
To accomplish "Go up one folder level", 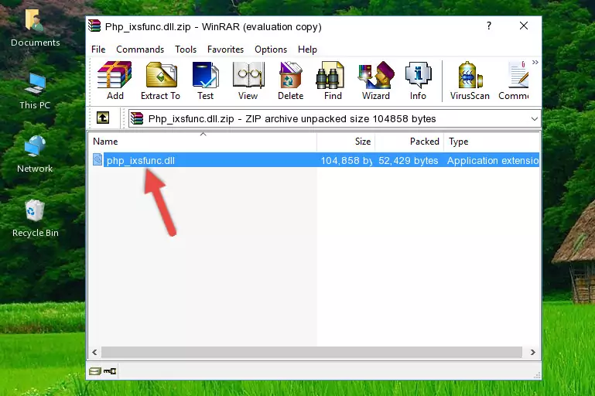I will pos(103,118).
